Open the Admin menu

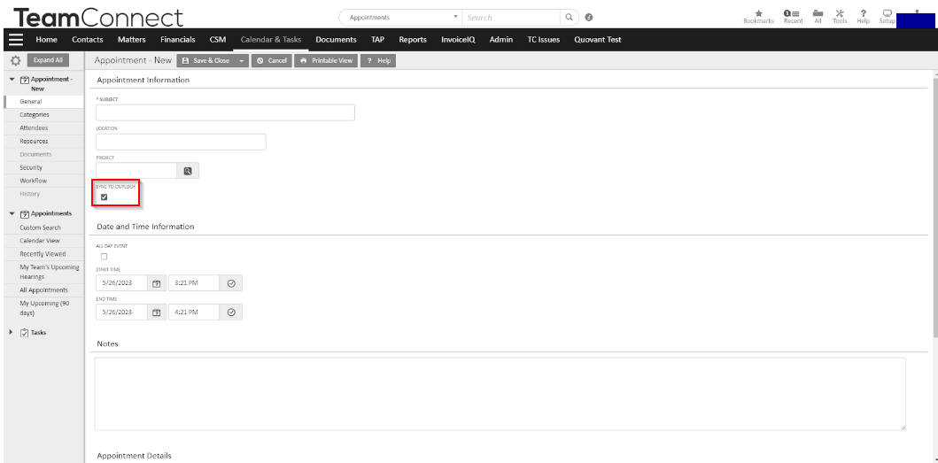pyautogui.click(x=500, y=40)
